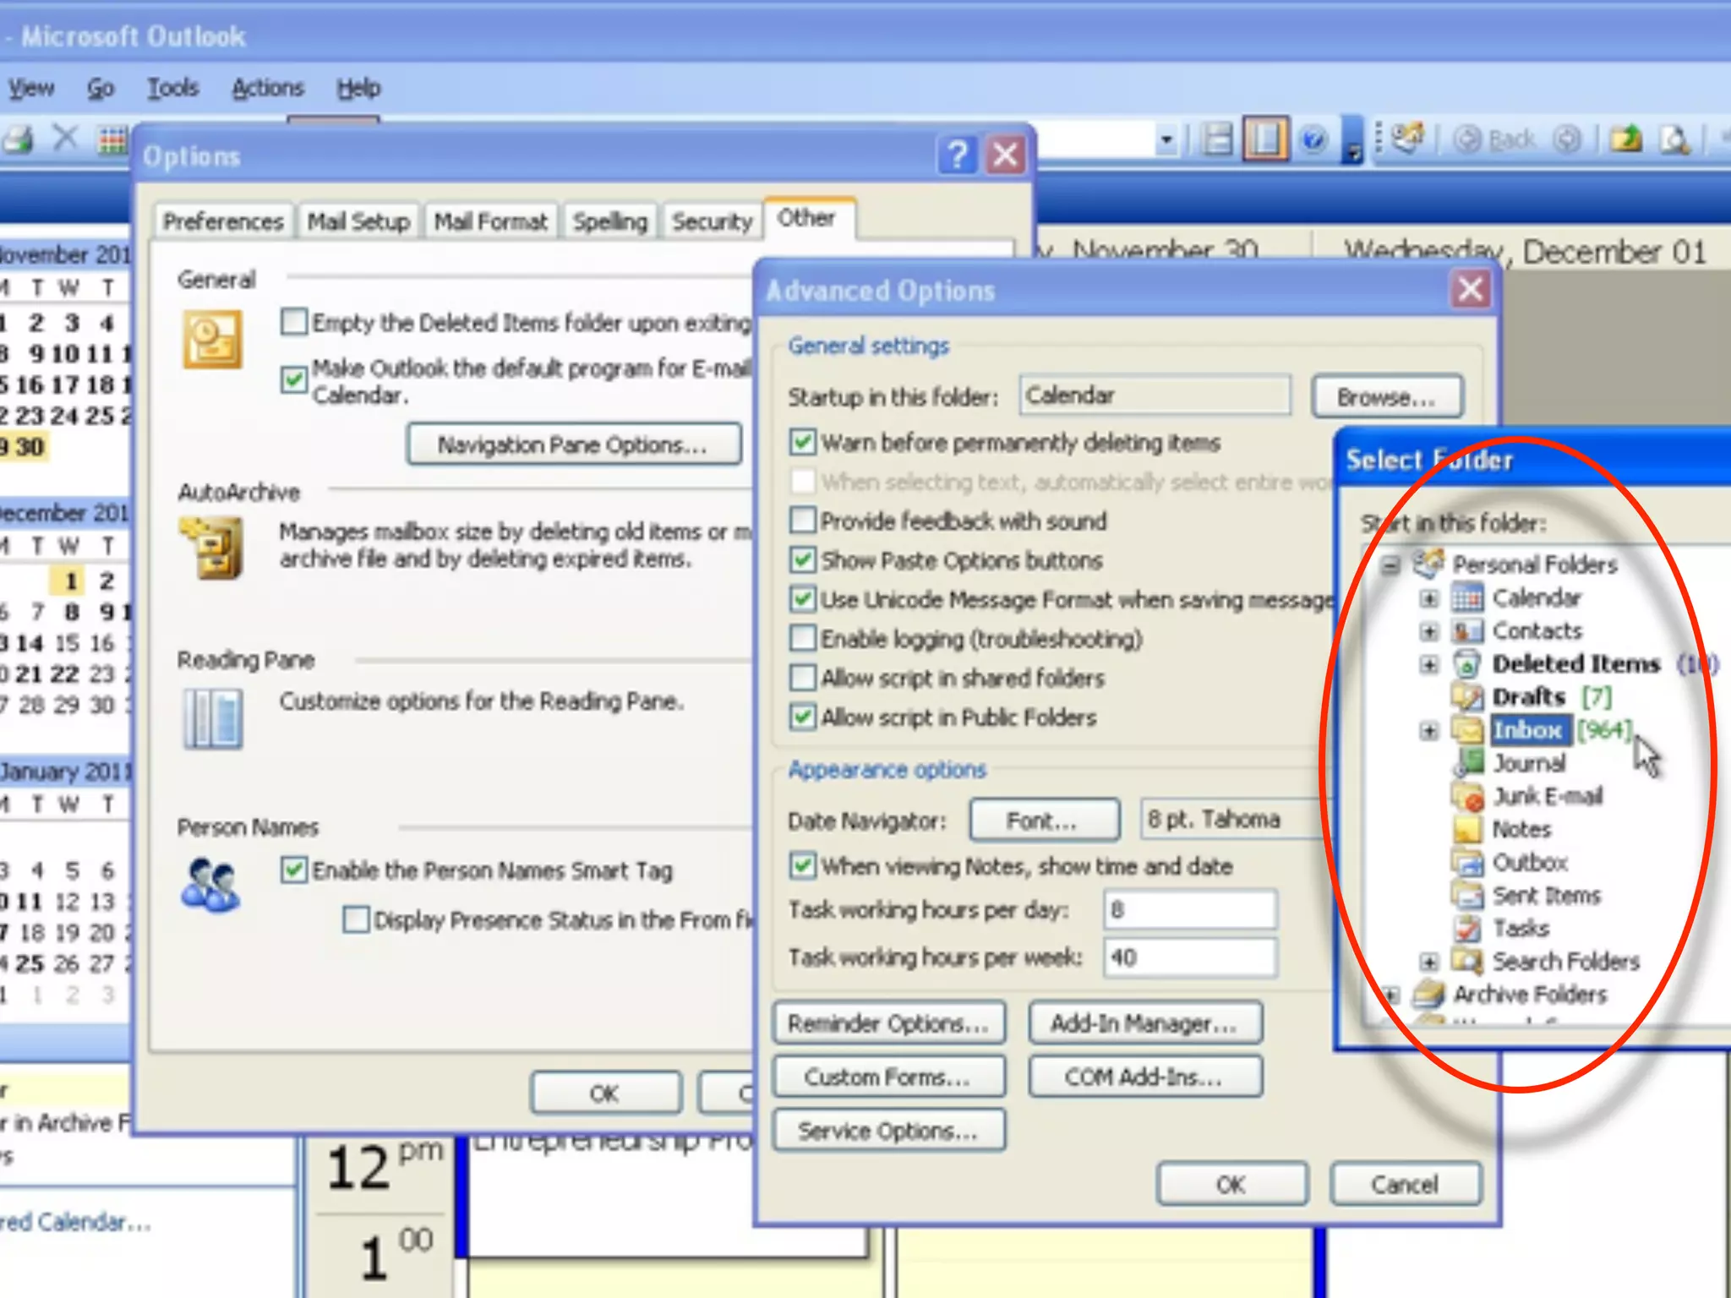The image size is (1731, 1298).
Task: Switch to the Mail Format tab
Action: coord(490,221)
